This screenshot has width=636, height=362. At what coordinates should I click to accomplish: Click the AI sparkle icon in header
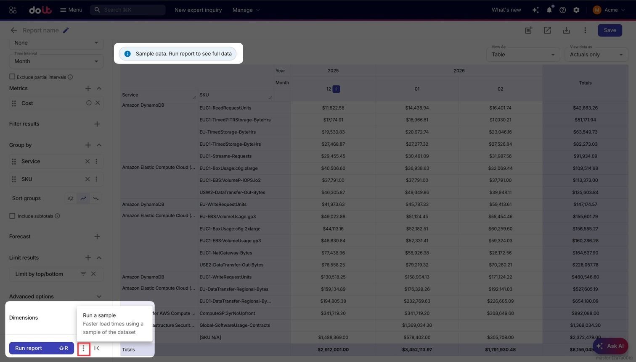(535, 10)
